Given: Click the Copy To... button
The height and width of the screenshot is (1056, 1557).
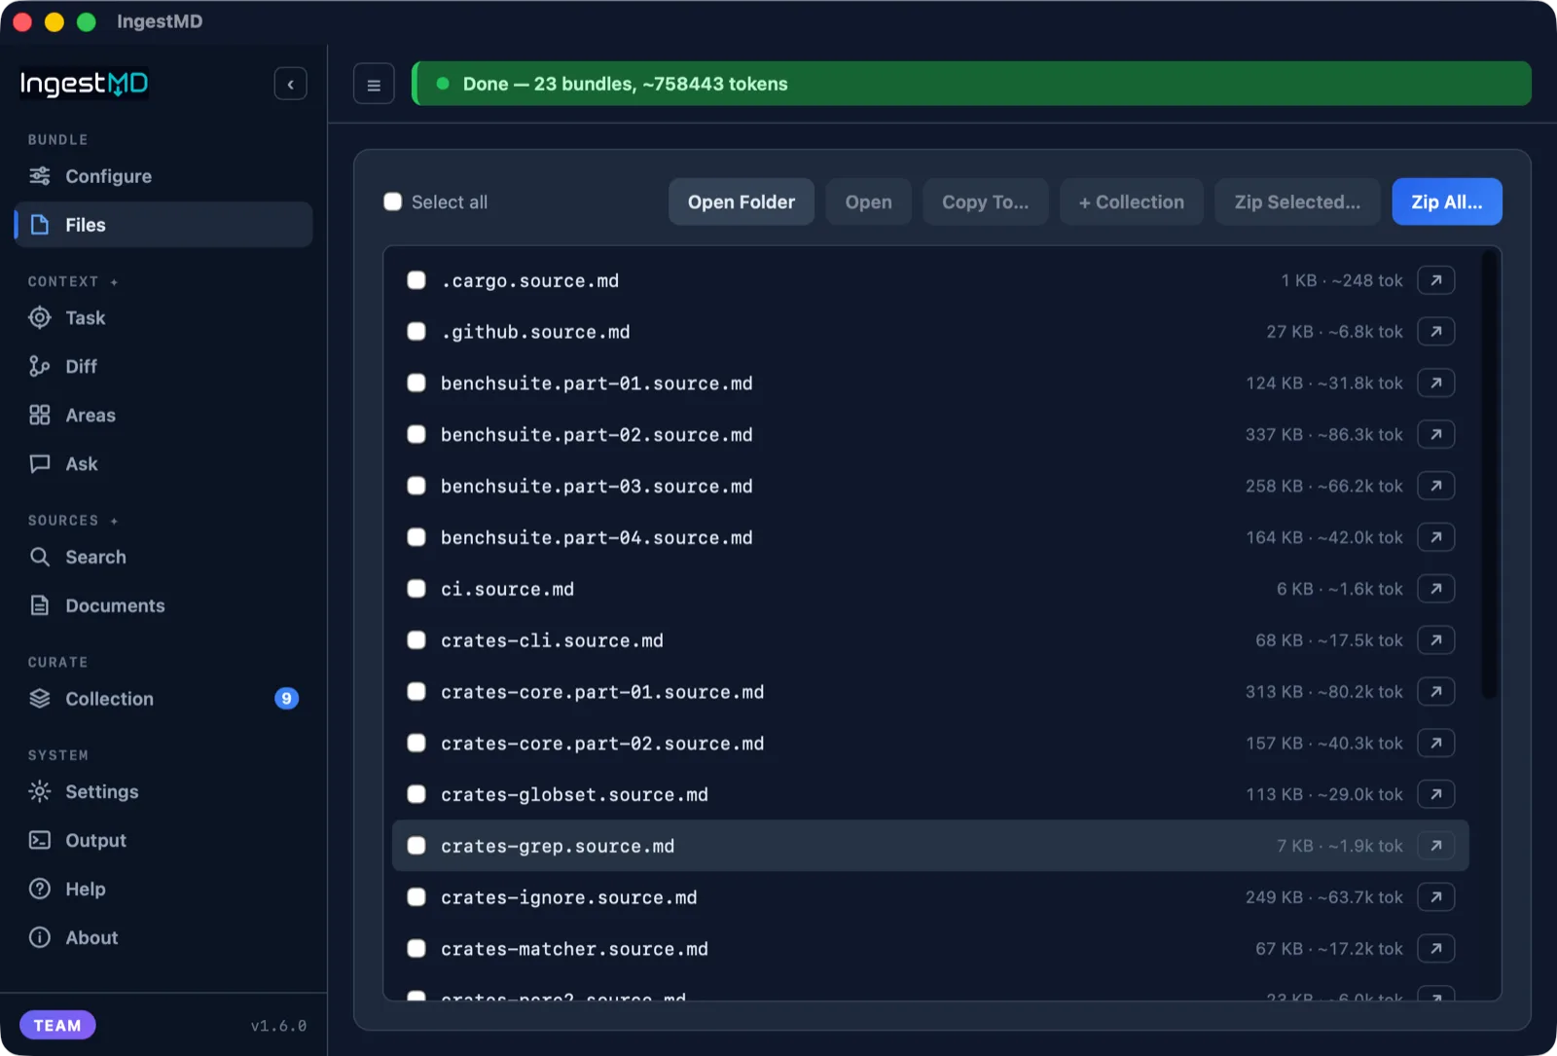Looking at the screenshot, I should point(985,201).
